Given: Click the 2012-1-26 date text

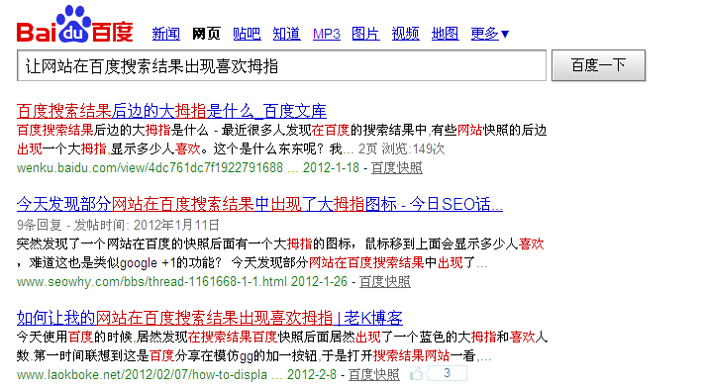Looking at the screenshot, I should pyautogui.click(x=319, y=281).
